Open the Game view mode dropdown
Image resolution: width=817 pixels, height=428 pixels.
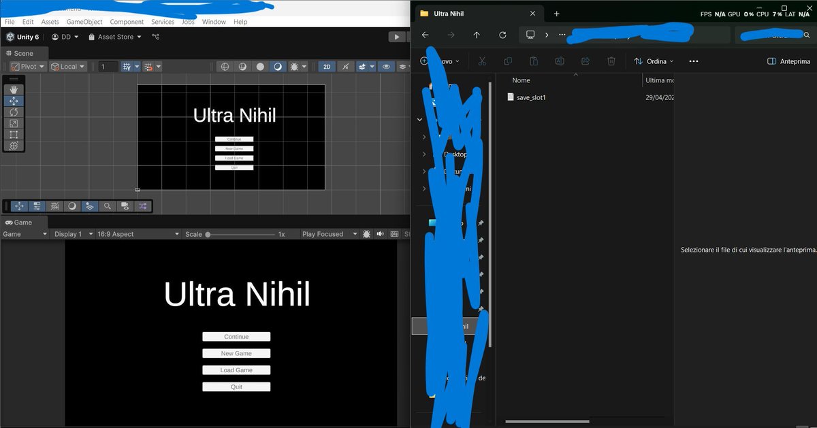25,234
